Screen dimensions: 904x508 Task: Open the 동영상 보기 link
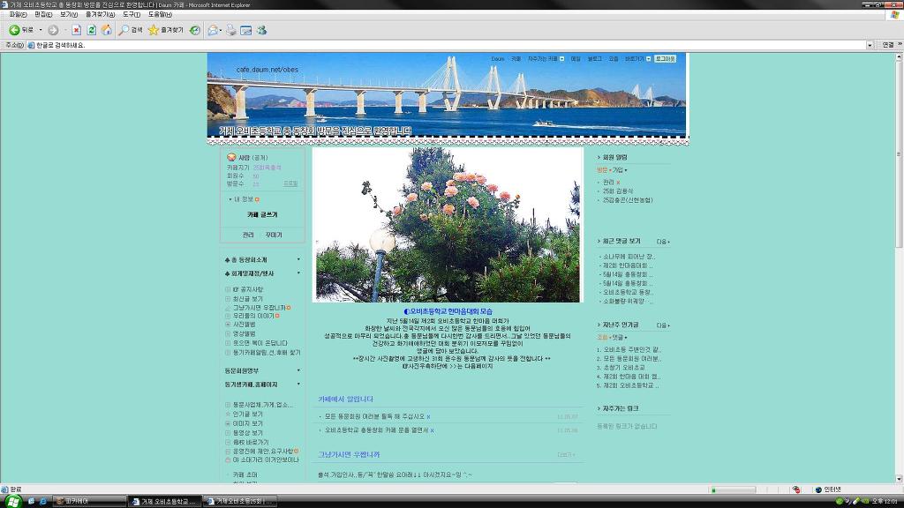(x=248, y=432)
